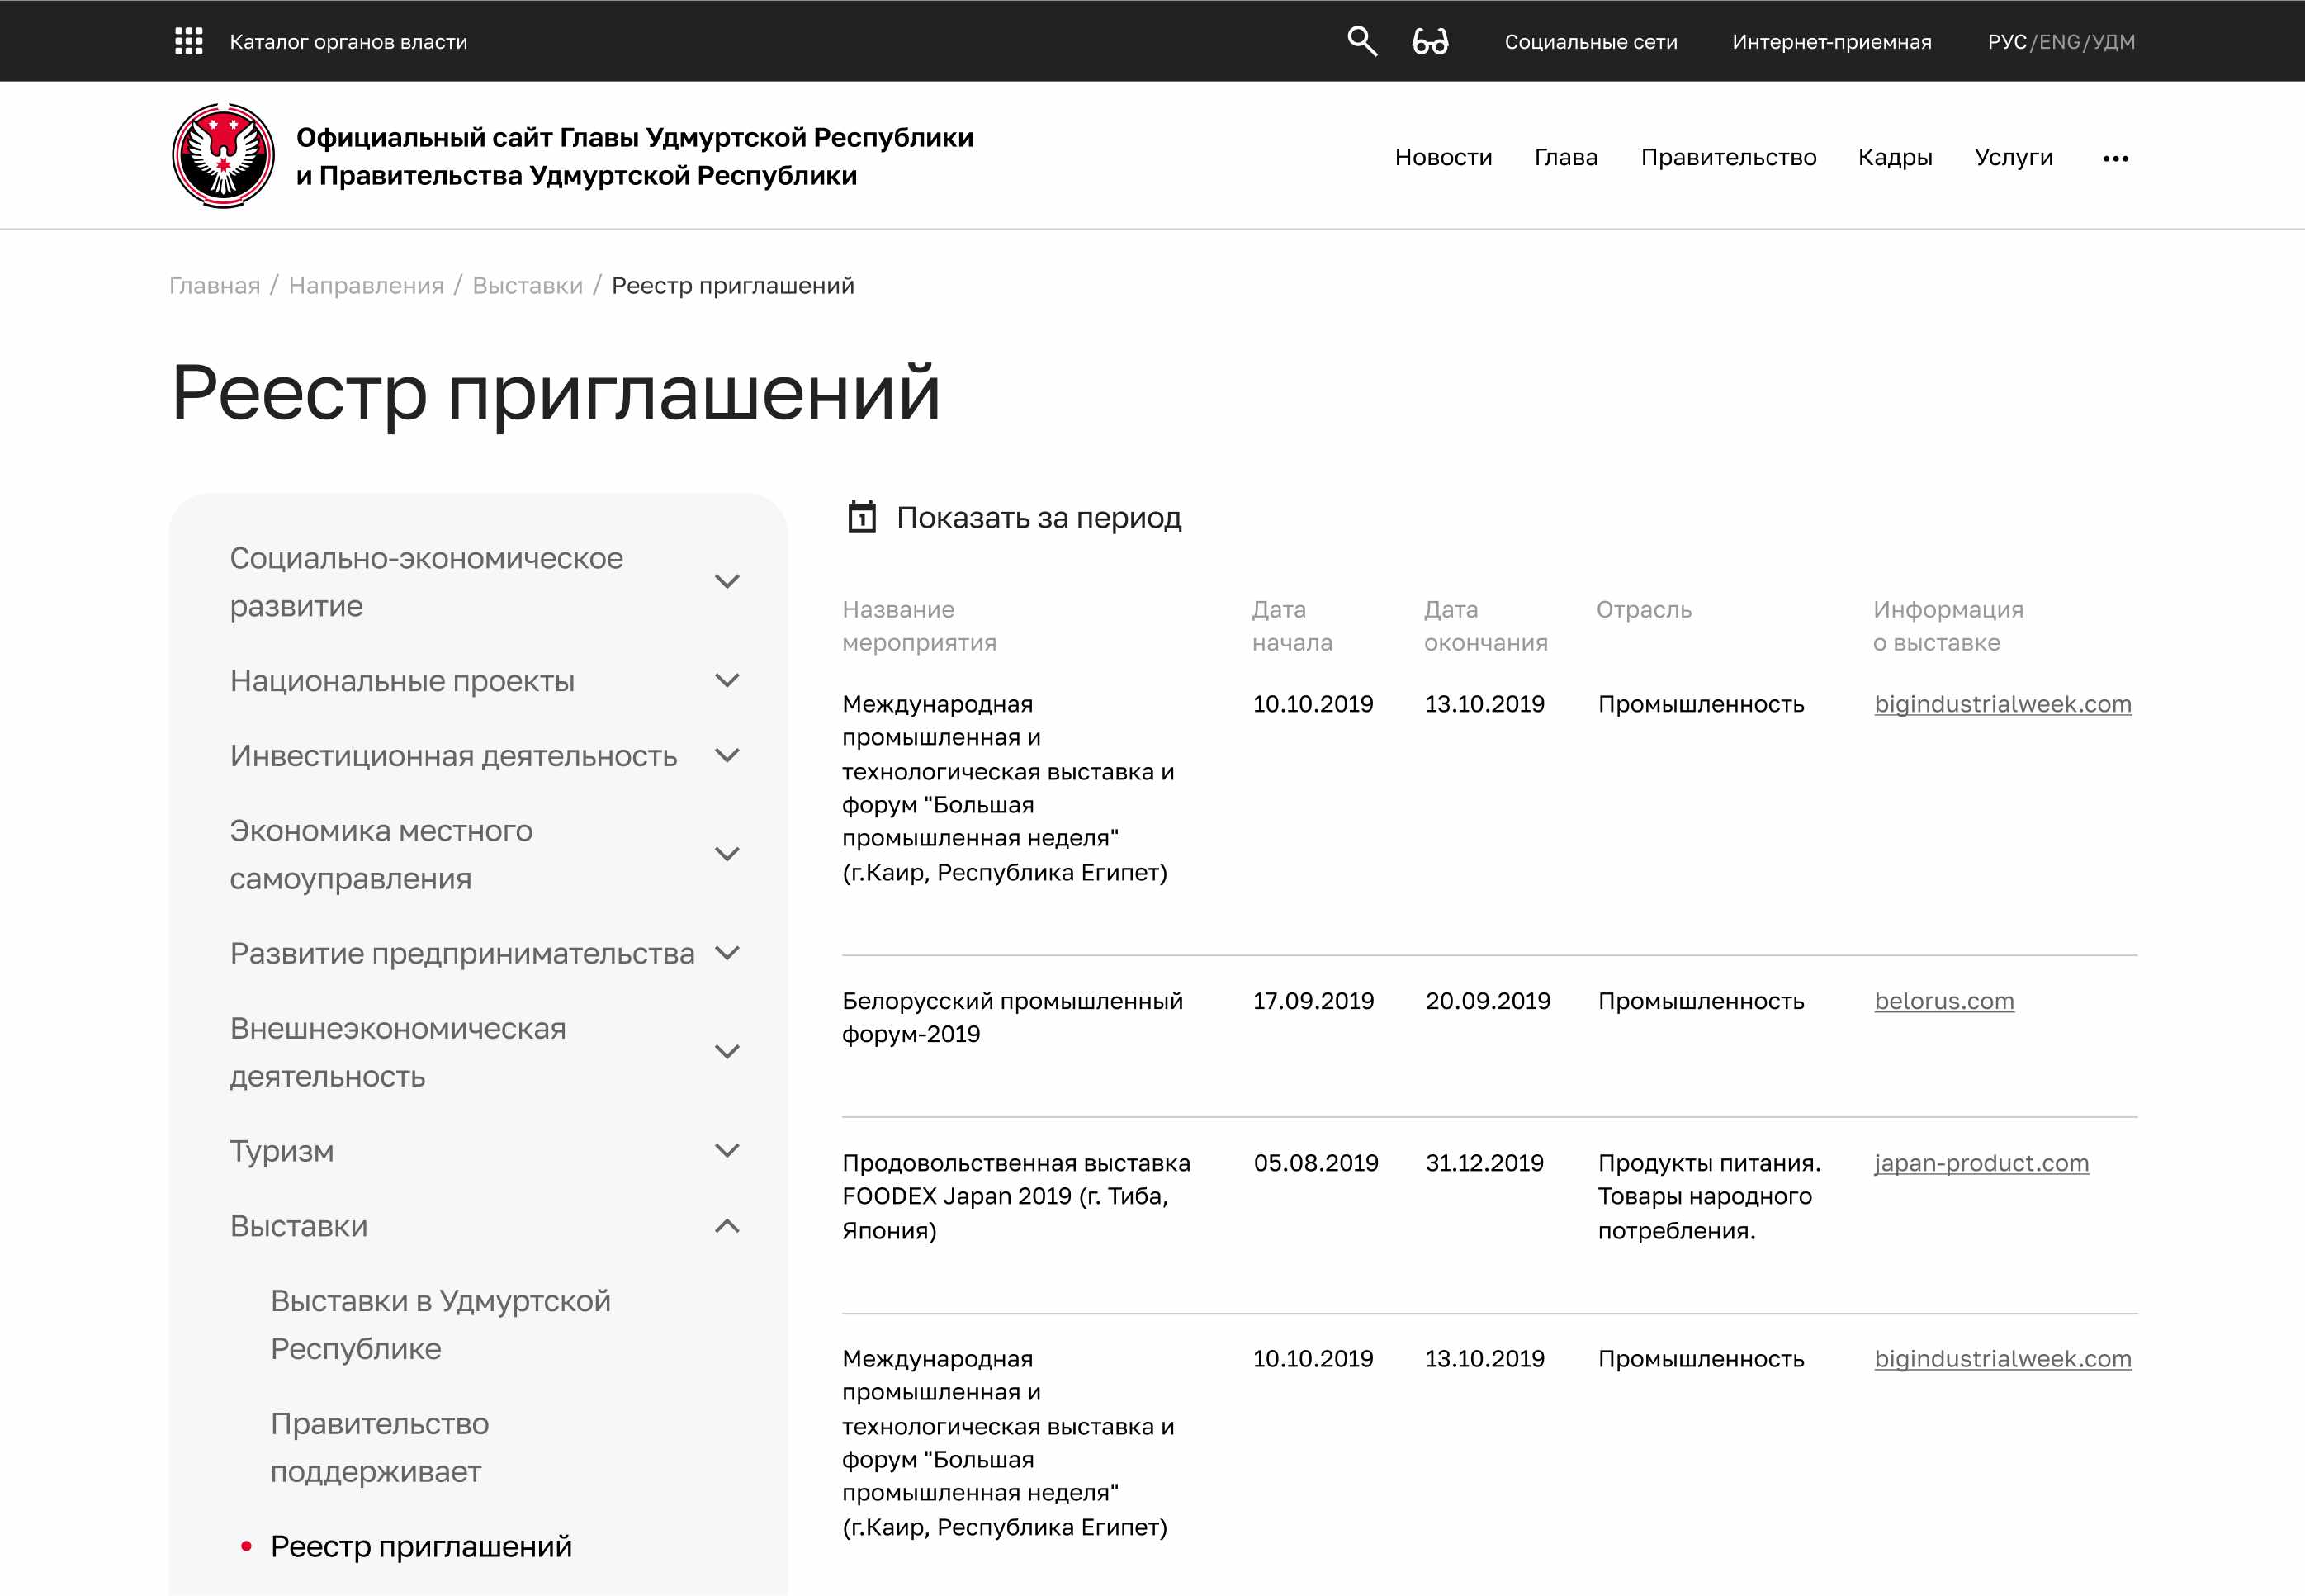
Task: Open the catalog grid icon
Action: pyautogui.click(x=188, y=41)
